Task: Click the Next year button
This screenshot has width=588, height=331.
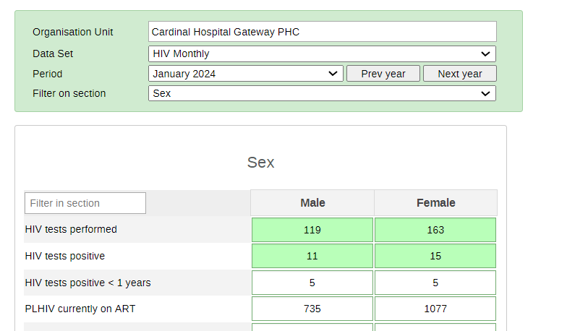Action: pos(460,74)
